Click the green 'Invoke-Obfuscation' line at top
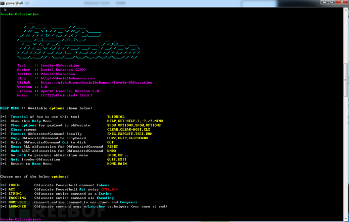The image size is (349, 222). [x=19, y=14]
